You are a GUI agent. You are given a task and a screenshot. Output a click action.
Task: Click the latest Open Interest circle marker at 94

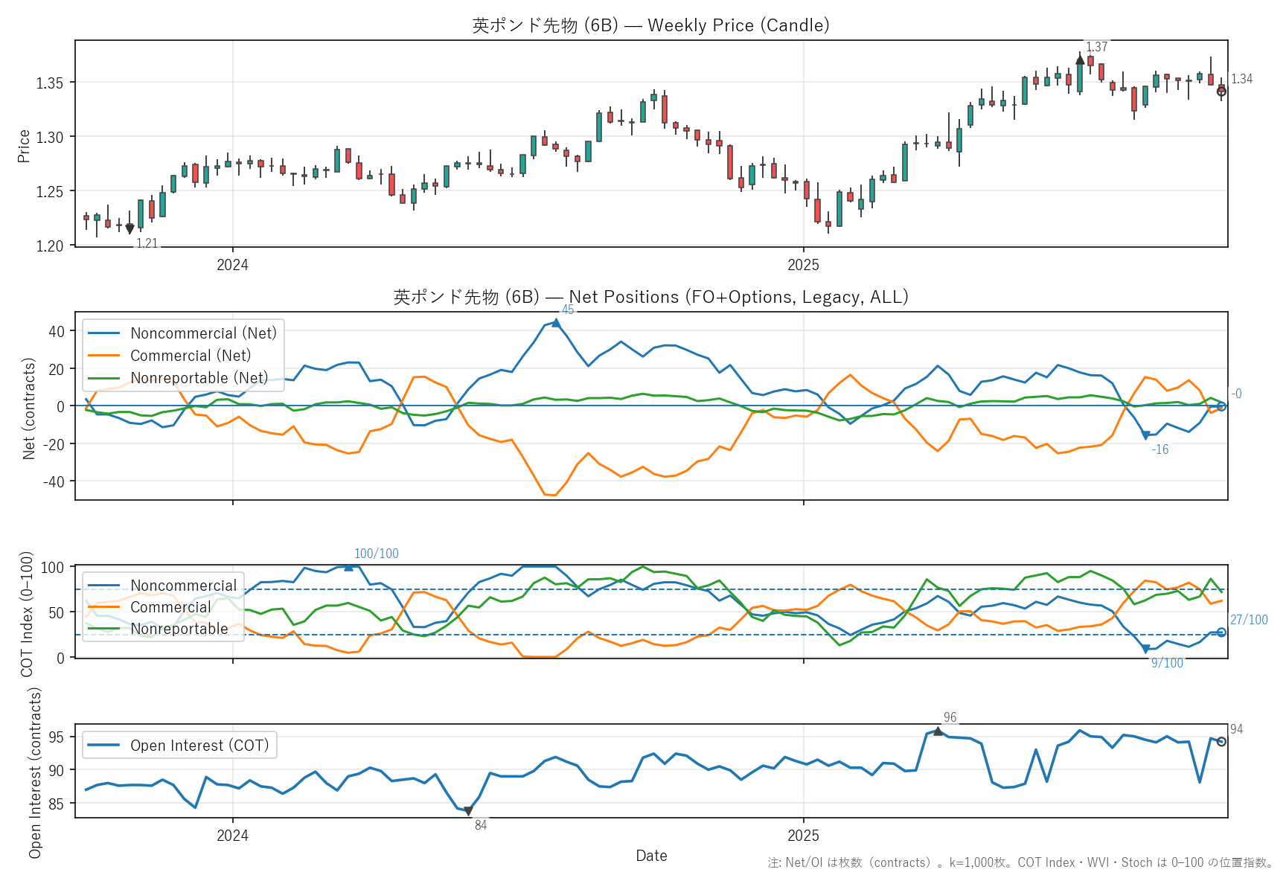tap(1221, 741)
